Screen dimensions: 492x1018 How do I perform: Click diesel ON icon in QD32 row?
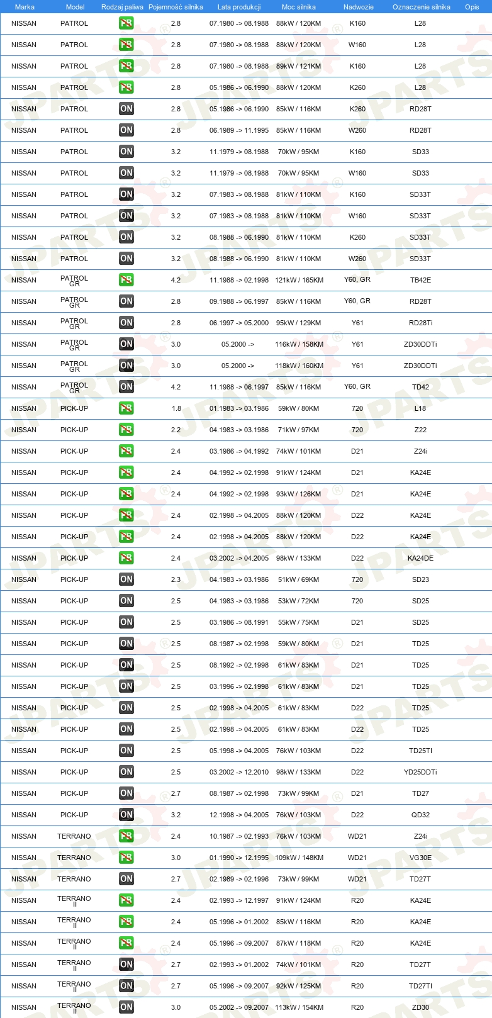click(x=126, y=815)
